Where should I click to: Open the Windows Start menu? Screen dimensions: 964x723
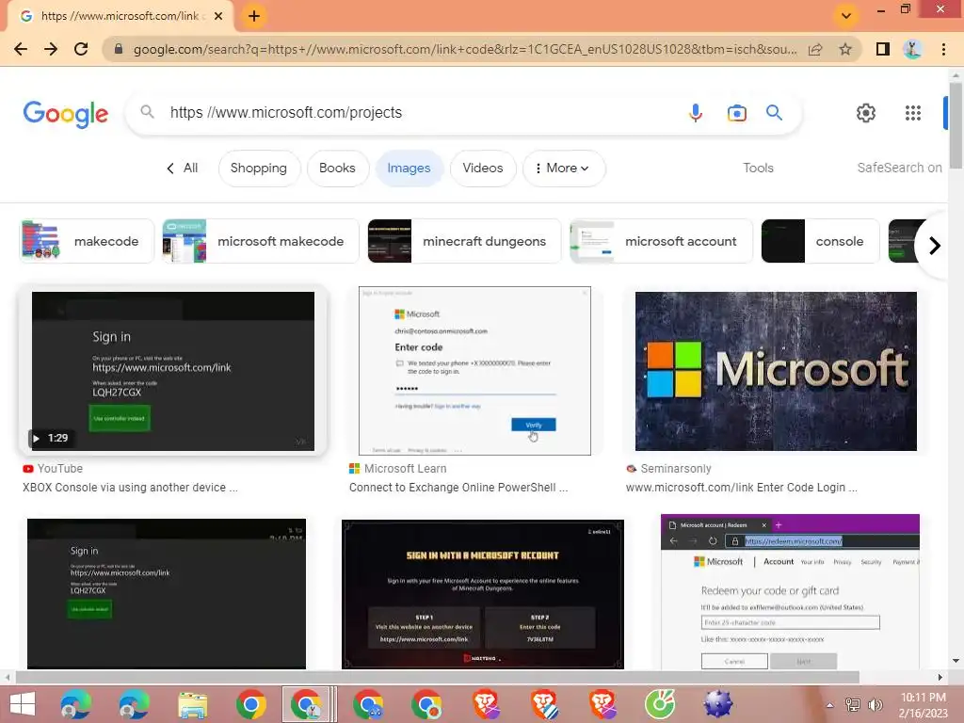click(x=23, y=704)
